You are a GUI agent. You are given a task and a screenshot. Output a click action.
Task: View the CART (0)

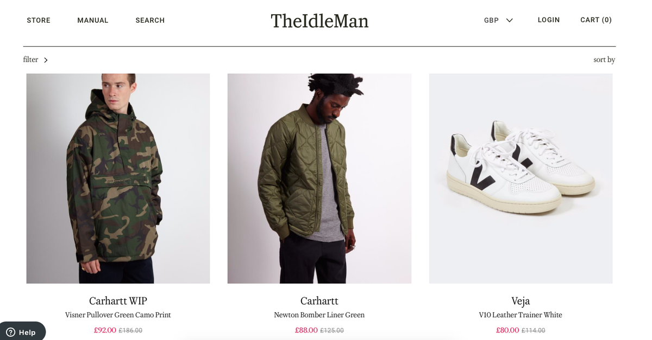coord(596,20)
